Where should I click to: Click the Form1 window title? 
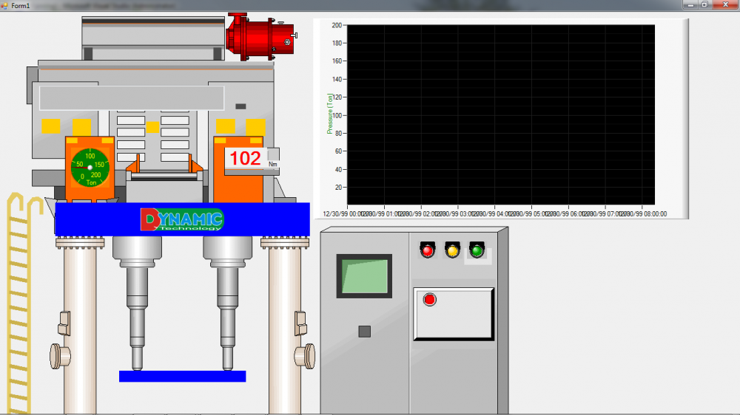click(x=20, y=6)
